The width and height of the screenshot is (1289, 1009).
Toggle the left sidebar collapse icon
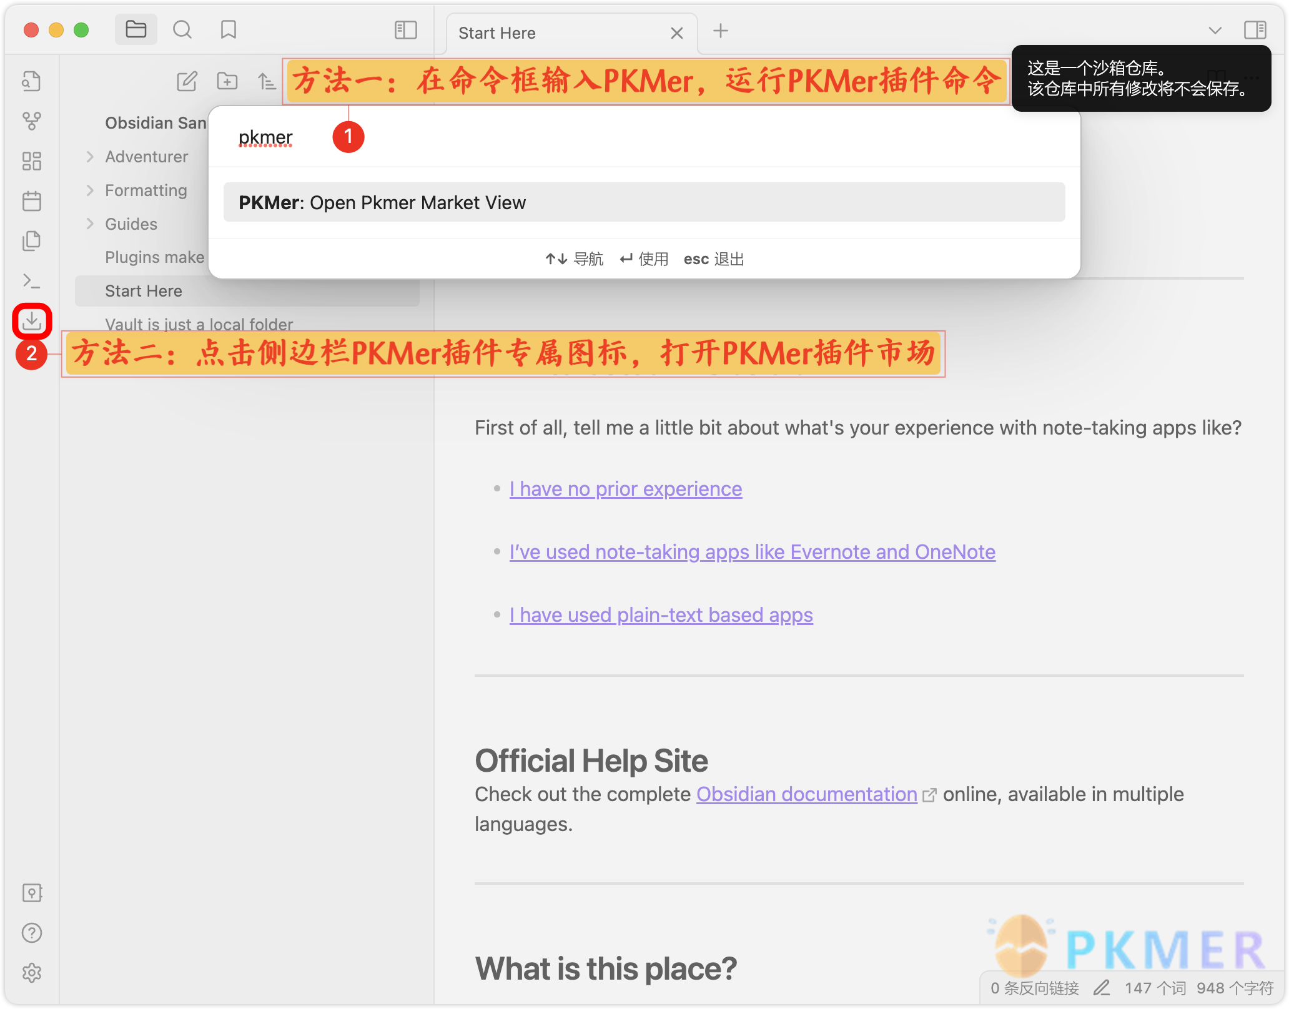406,29
